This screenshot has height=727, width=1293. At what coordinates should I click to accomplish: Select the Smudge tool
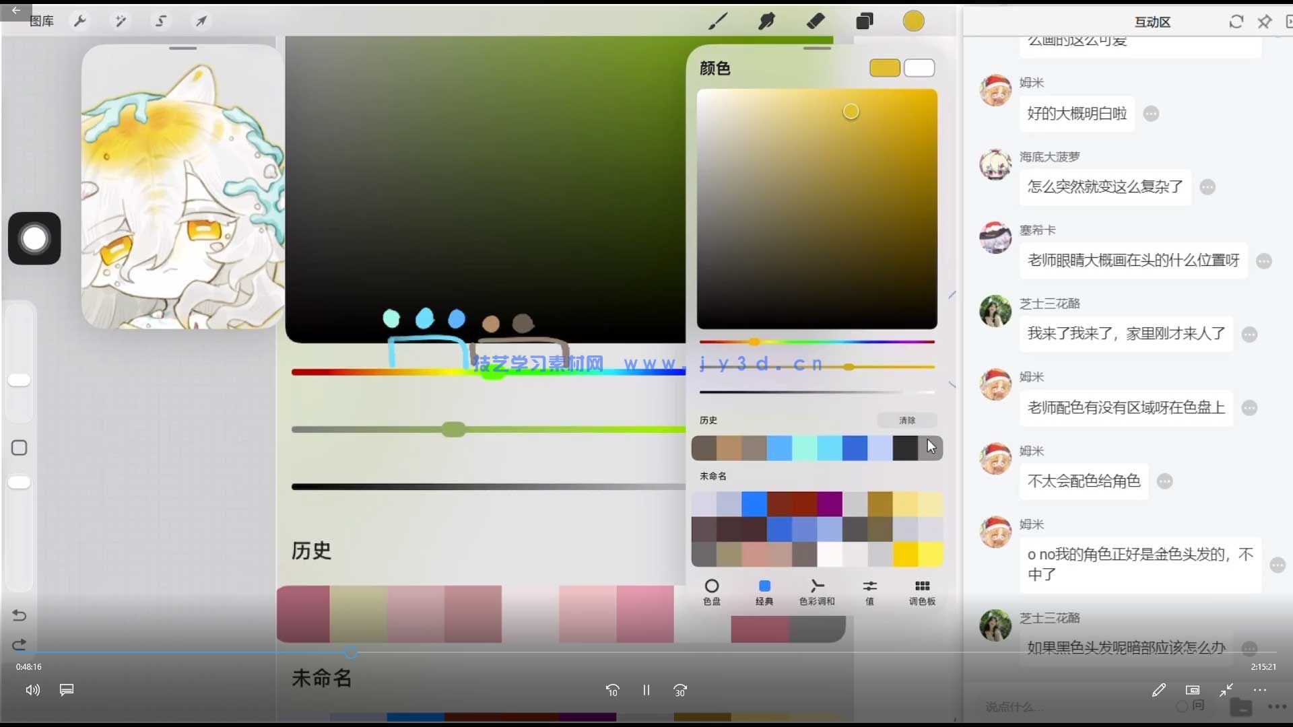766,21
